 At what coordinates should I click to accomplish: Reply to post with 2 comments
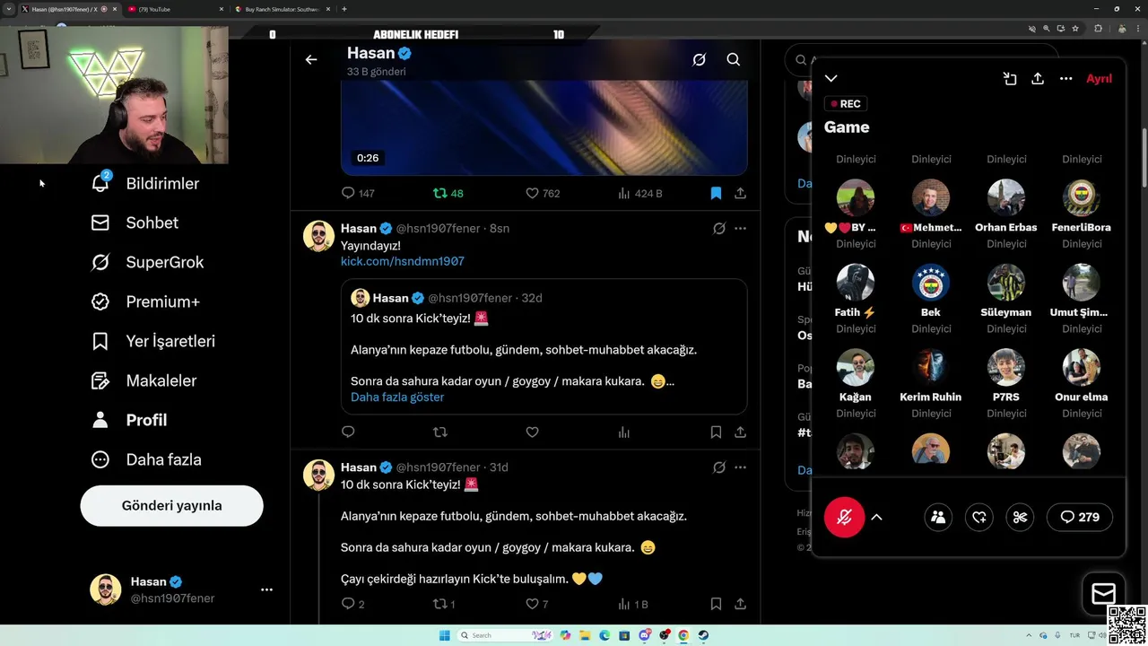click(x=352, y=604)
